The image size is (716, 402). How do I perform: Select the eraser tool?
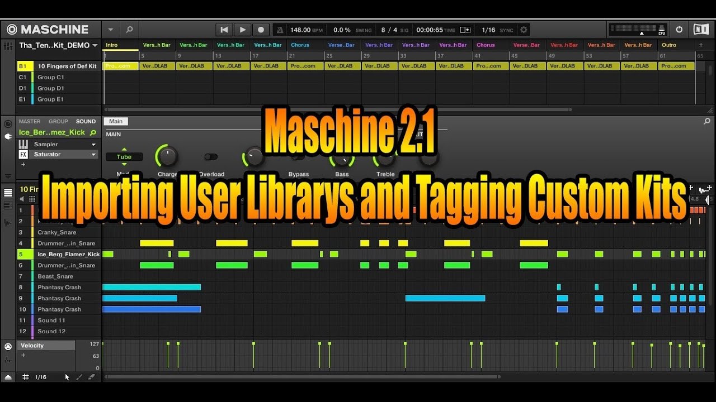pyautogui.click(x=91, y=377)
